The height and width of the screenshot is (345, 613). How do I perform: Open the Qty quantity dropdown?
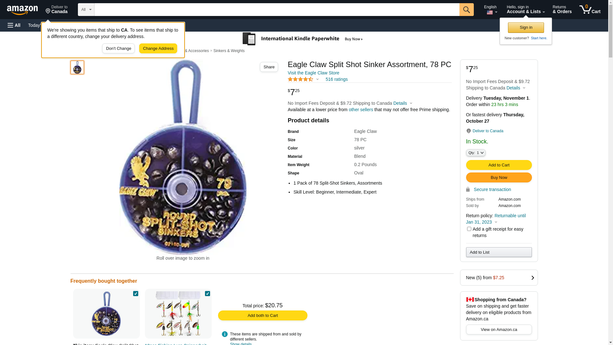[476, 153]
